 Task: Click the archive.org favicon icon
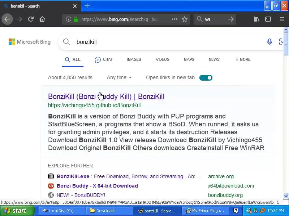click(x=51, y=176)
